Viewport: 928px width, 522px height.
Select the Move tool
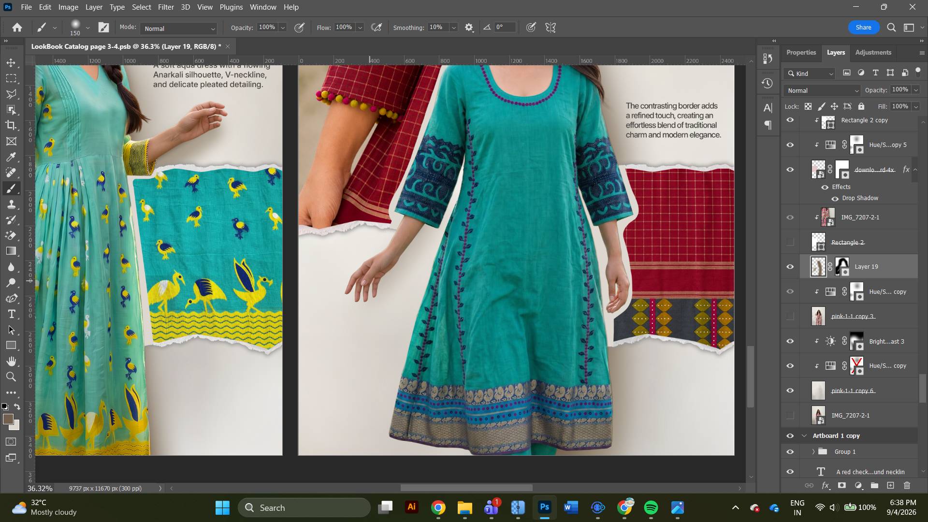coord(11,63)
